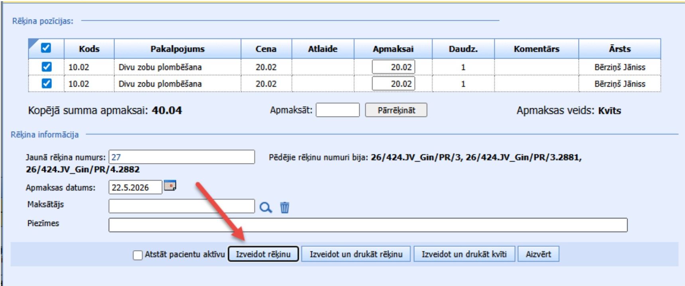Uncheck the second Divu zobu plombēšana row
Screen dimensions: 685x286
point(47,83)
